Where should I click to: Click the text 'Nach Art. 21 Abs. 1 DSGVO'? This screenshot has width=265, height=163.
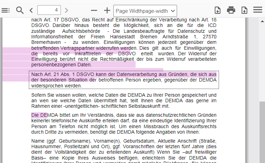pos(63,74)
